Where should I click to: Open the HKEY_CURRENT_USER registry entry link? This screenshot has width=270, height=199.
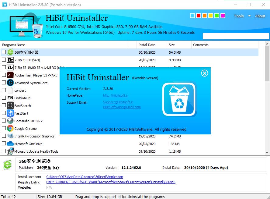tap(111, 182)
